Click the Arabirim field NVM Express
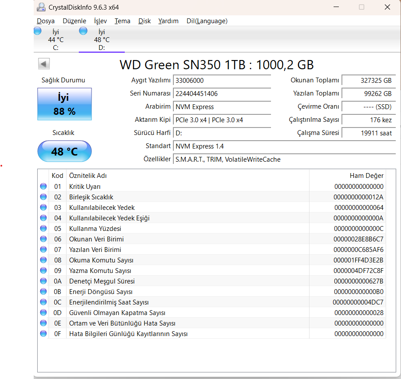The width and height of the screenshot is (401, 379). 222,107
